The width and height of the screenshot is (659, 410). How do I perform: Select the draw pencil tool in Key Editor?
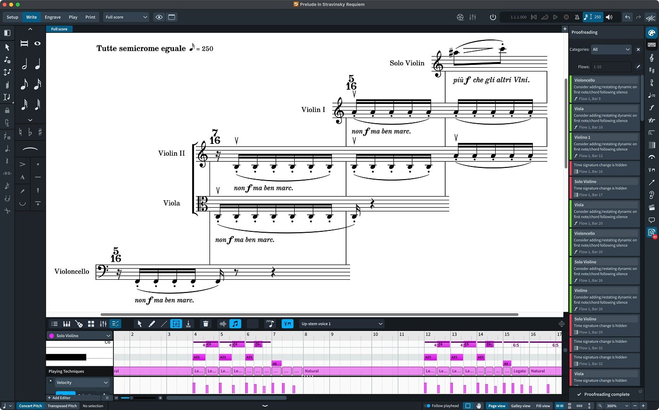[152, 324]
